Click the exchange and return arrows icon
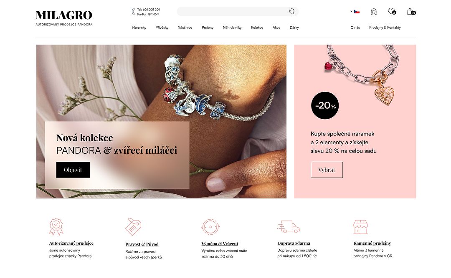451x278 pixels. [x=210, y=227]
